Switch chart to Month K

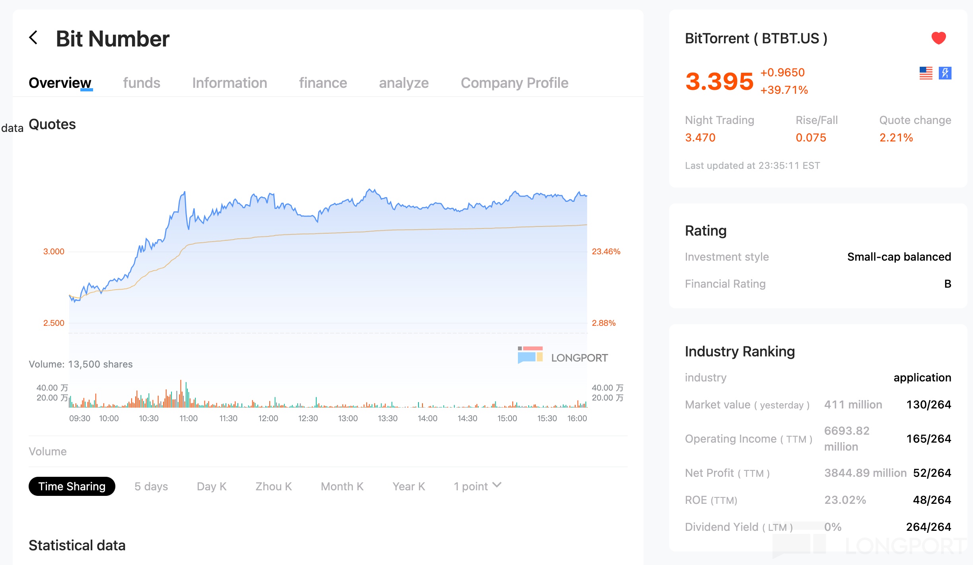pos(342,486)
